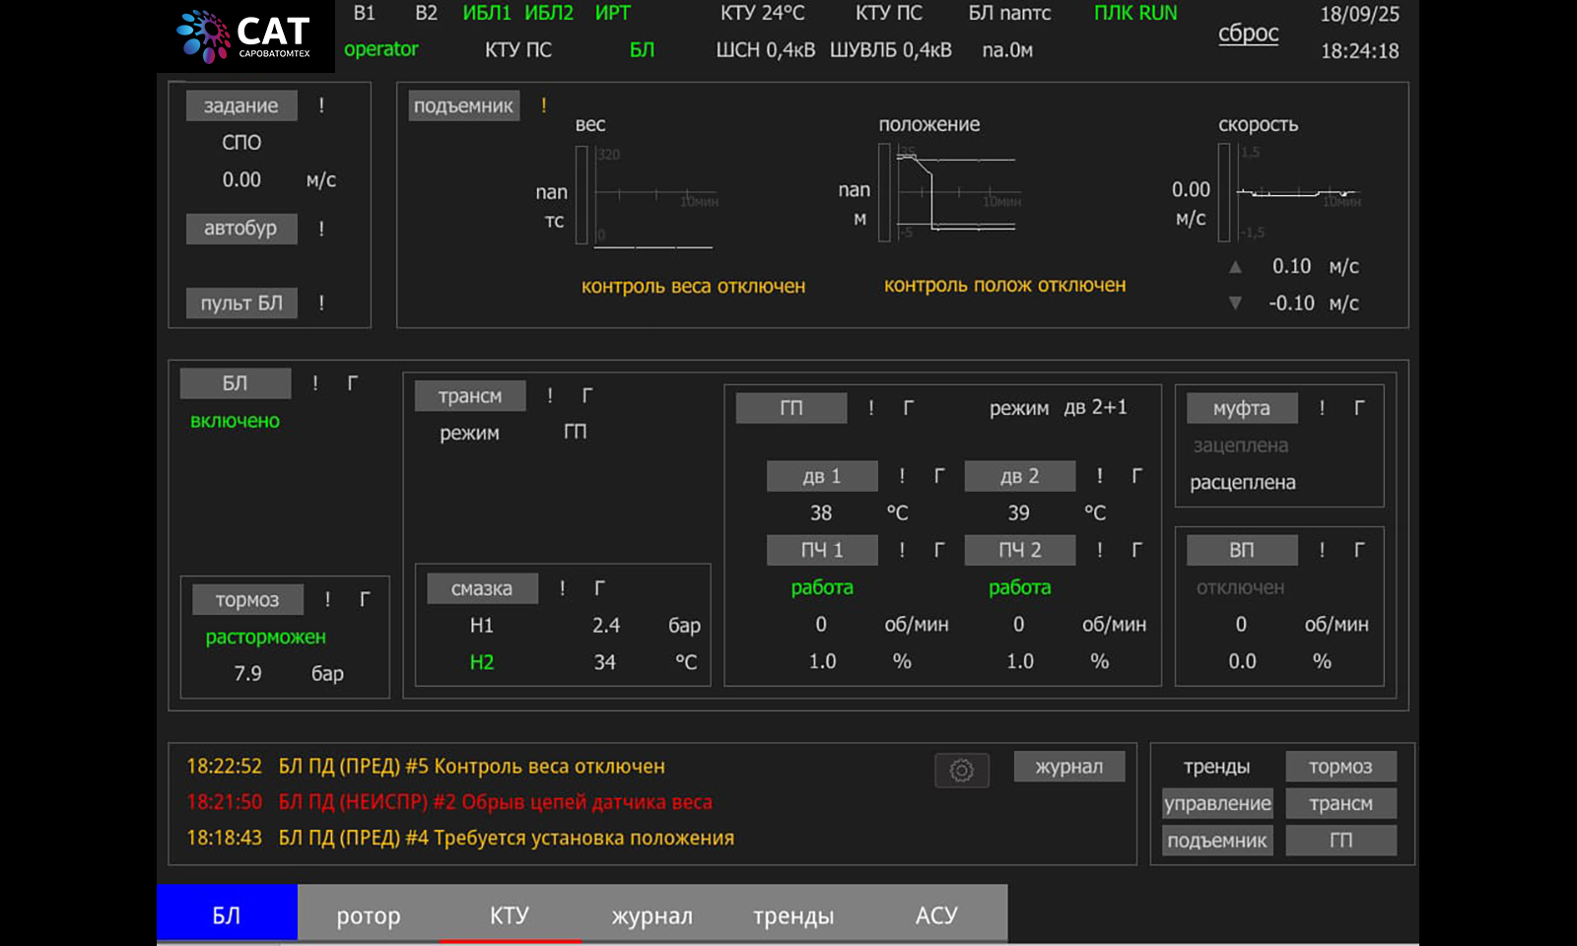Open the пульт БЛ button

coord(241,304)
